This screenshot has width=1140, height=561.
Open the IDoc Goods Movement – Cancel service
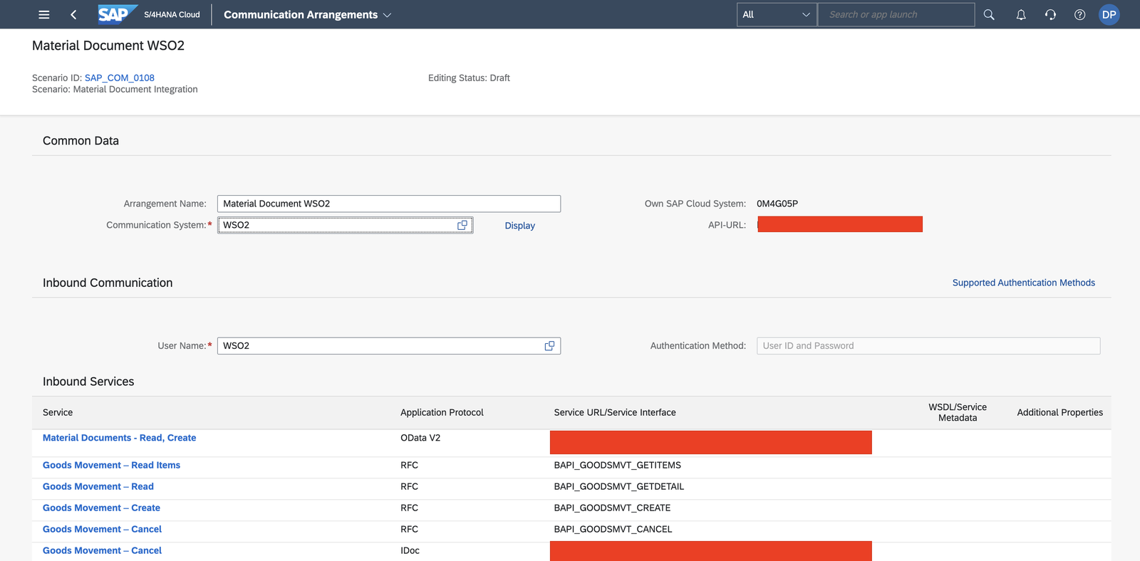coord(102,550)
